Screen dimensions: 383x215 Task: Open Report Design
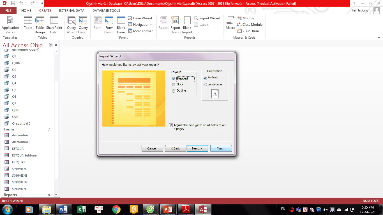[x=175, y=25]
